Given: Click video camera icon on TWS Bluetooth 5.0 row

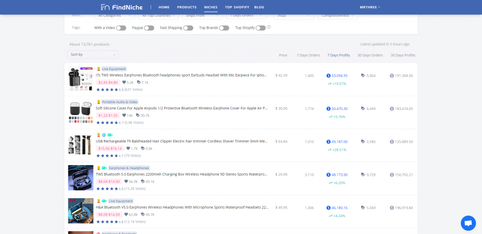Looking at the screenshot, I should (x=104, y=168).
